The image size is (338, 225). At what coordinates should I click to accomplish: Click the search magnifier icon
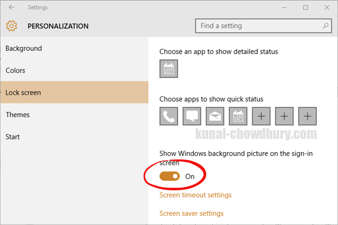(325, 26)
